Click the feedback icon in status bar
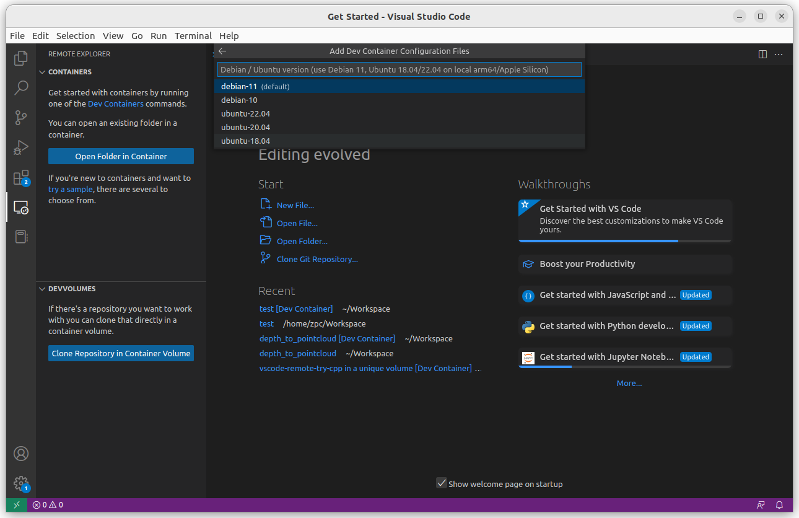The image size is (799, 518). tap(761, 505)
